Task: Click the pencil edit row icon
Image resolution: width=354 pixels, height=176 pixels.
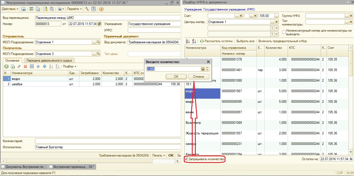Action: (19, 66)
